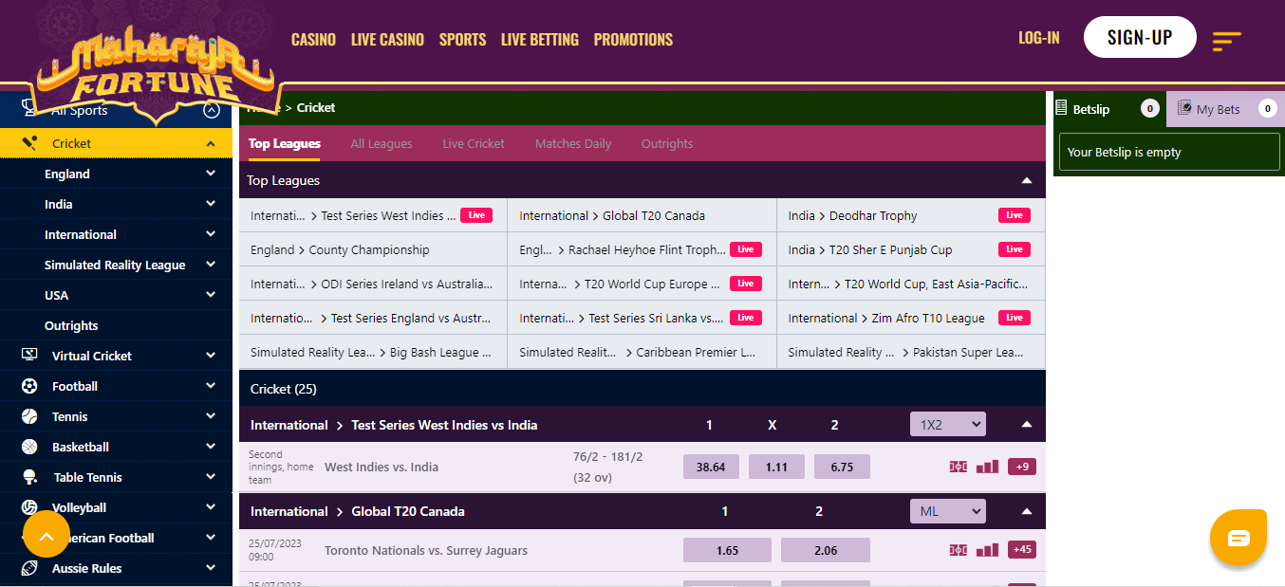
Task: Switch to the Live Cricket tab
Action: coord(474,144)
